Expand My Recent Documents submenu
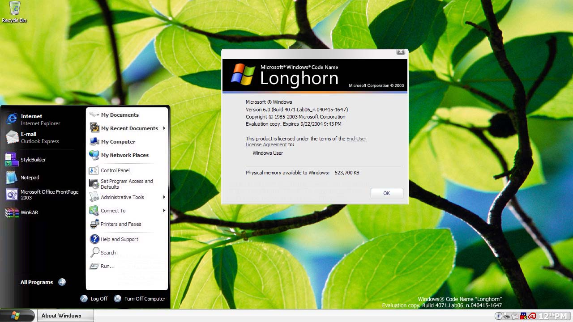The height and width of the screenshot is (322, 573). (x=128, y=128)
